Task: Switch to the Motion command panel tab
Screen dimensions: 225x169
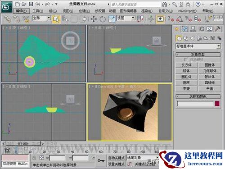Action: (x=202, y=29)
